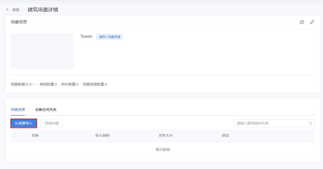
Task: Switch to the 场景资源 tab
Action: pos(18,110)
